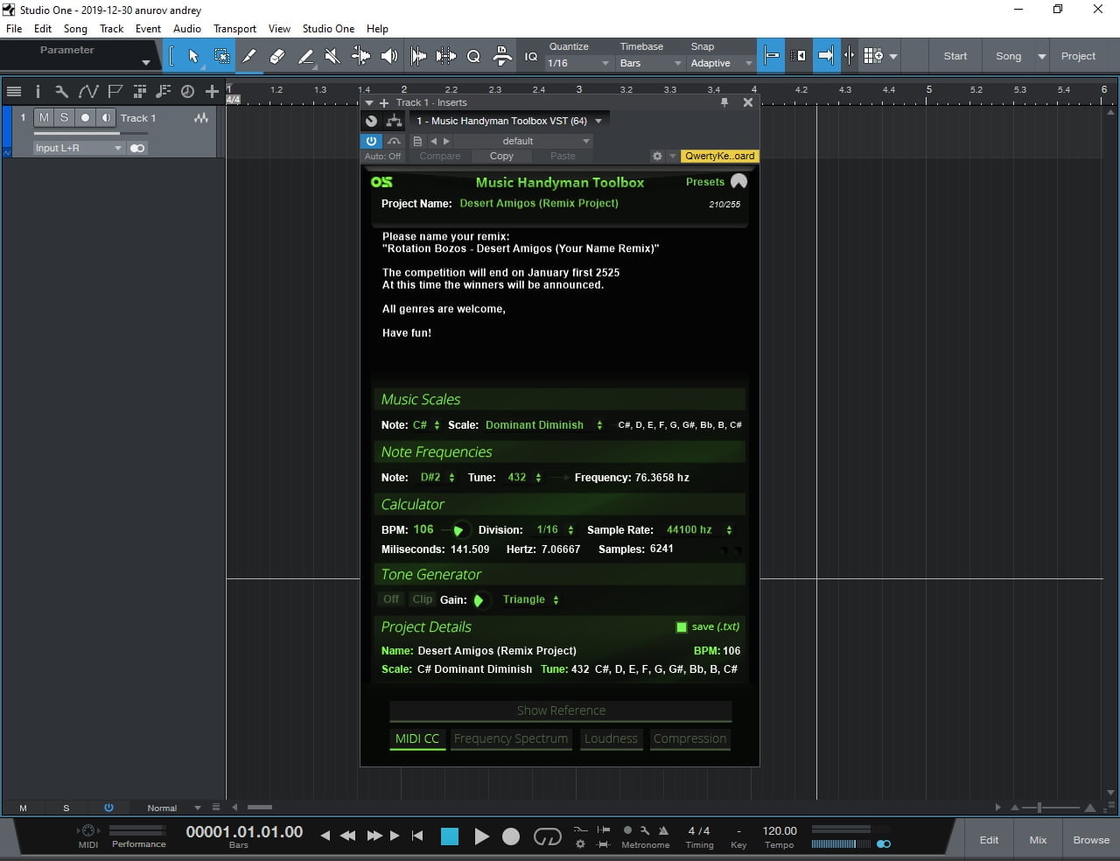Open the track list icon
This screenshot has height=861, width=1120.
[14, 91]
